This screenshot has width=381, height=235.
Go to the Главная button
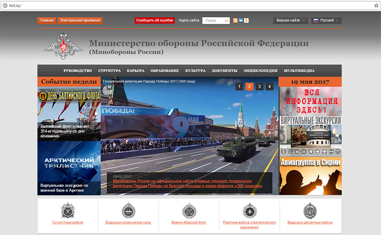point(47,21)
